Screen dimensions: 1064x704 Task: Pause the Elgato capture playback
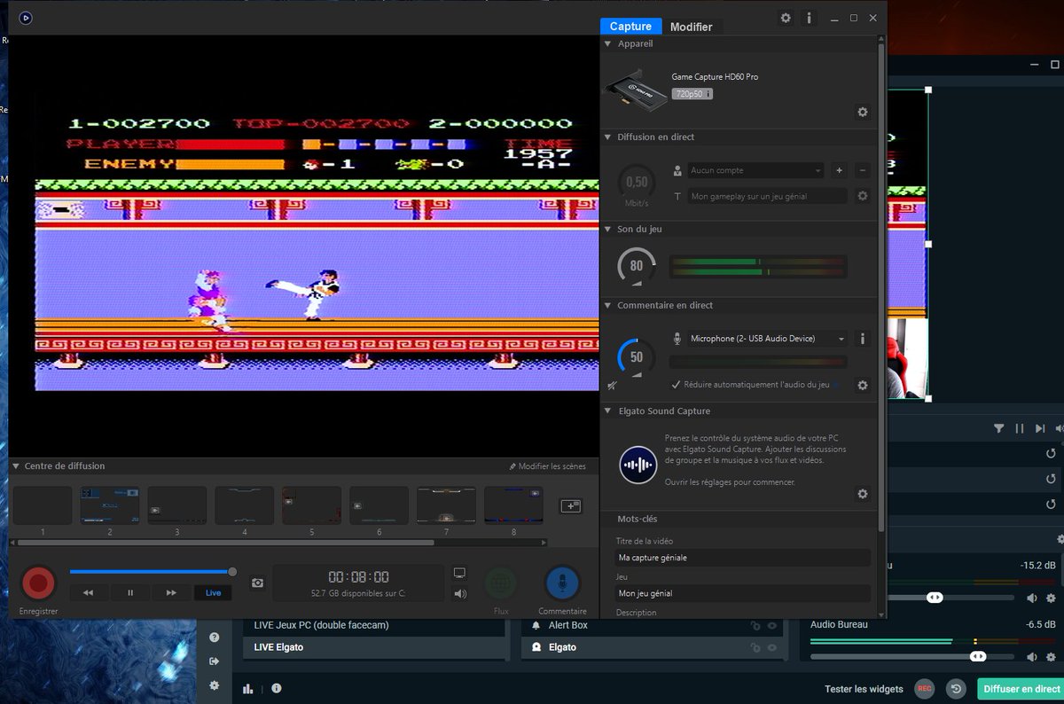point(130,592)
